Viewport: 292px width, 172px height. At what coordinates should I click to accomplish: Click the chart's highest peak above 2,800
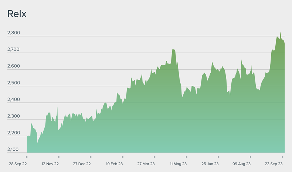click(x=280, y=32)
